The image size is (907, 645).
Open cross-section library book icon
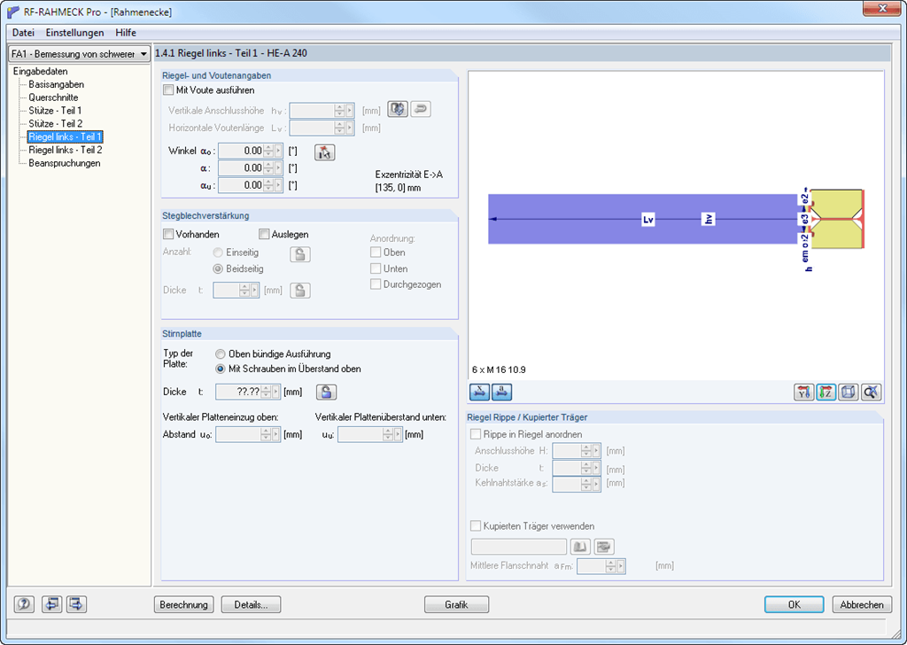pyautogui.click(x=580, y=547)
